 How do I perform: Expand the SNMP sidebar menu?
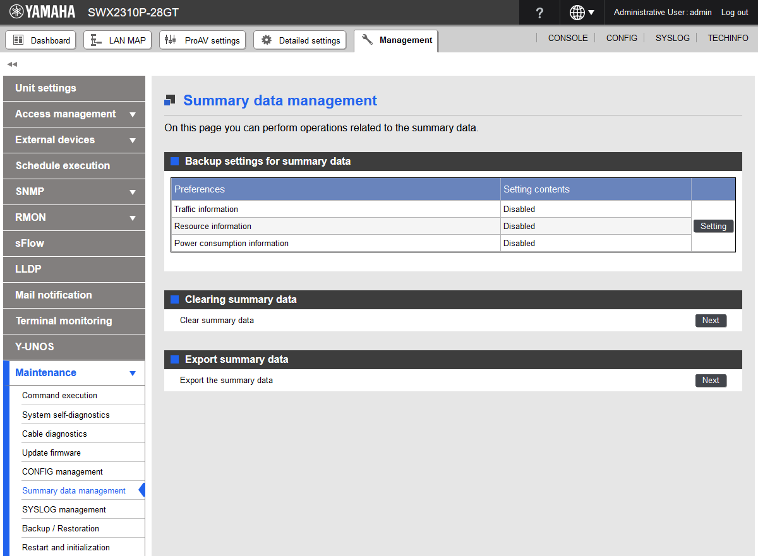74,192
